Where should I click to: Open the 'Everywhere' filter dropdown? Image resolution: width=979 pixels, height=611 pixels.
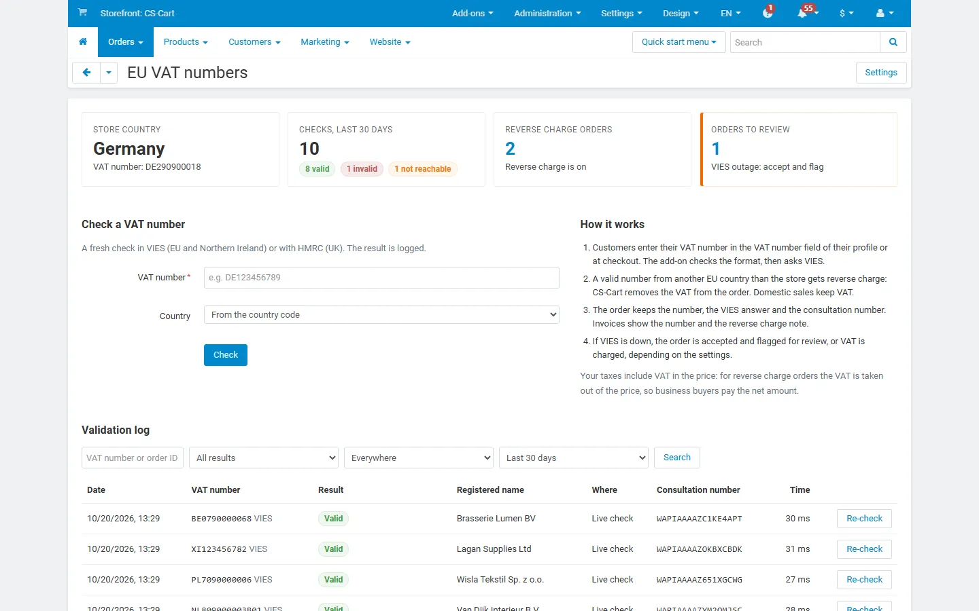(x=419, y=458)
